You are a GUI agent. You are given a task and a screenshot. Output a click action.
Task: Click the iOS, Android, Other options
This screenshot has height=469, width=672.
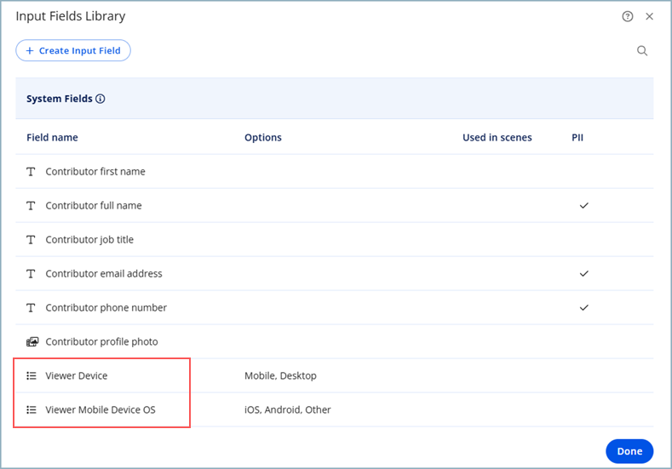point(287,410)
